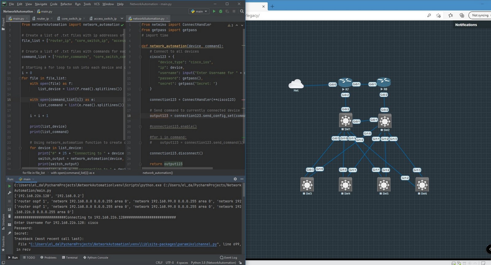Open Search Everywhere magnifier icon
The image size is (491, 265).
click(242, 11)
